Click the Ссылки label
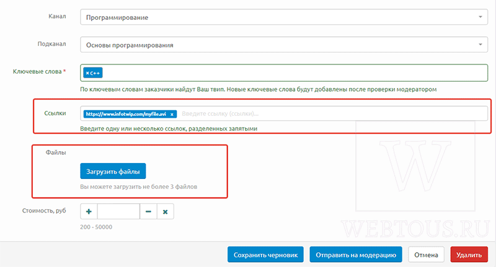Viewport: 496px width, 267px height. 55,113
